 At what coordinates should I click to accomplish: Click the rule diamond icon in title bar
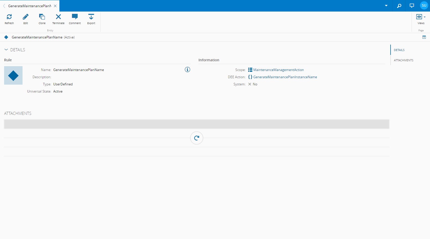6,37
